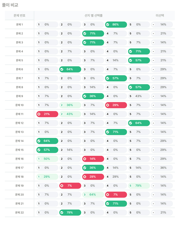Screen dimensions: 181x226
Task: Click the light green 79% option in 문제 19
Action: pos(139,186)
